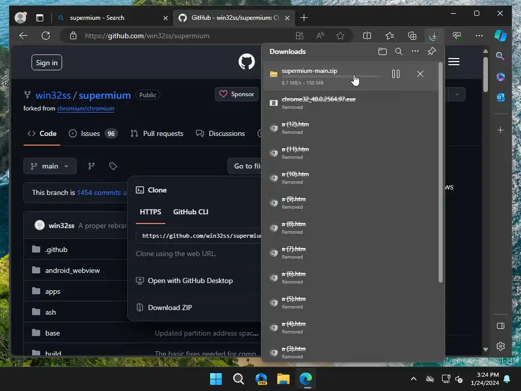Click the Downloads panel scrollbar
Image resolution: width=521 pixels, height=391 pixels.
pyautogui.click(x=440, y=173)
